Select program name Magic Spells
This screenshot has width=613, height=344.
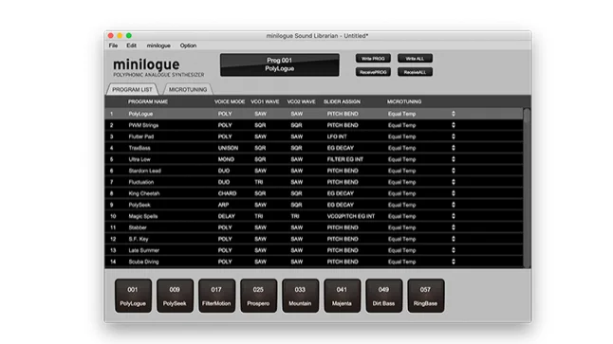(143, 216)
